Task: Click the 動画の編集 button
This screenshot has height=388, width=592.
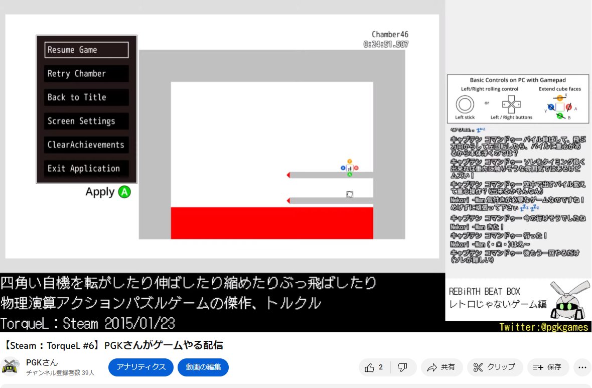Action: [203, 367]
